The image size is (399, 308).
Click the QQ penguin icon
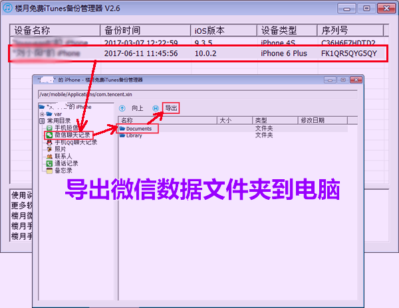[49, 142]
